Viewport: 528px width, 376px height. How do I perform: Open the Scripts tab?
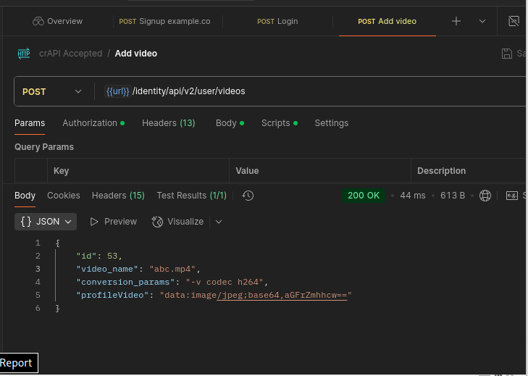coord(280,123)
